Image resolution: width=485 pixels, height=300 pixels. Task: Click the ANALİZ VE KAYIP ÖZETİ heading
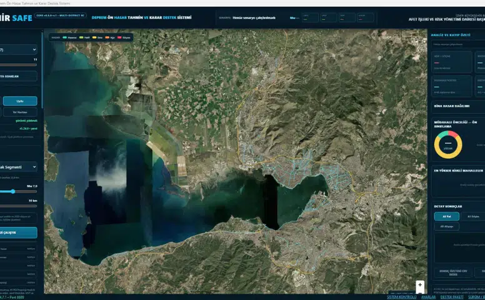tap(451, 35)
